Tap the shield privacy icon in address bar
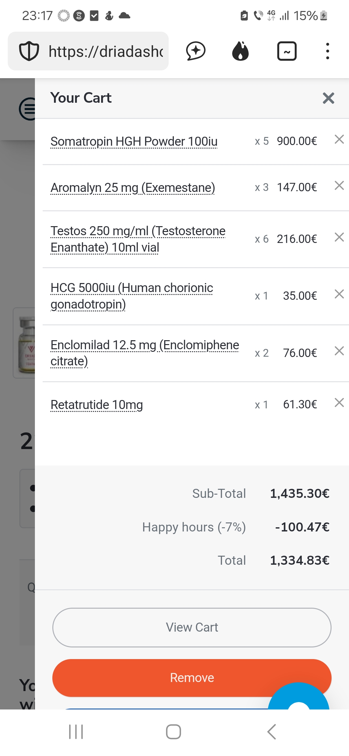The image size is (349, 756). 29,51
